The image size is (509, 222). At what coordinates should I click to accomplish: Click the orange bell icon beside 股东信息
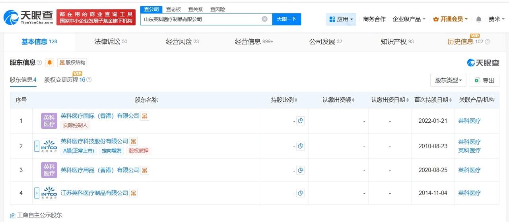click(50, 62)
